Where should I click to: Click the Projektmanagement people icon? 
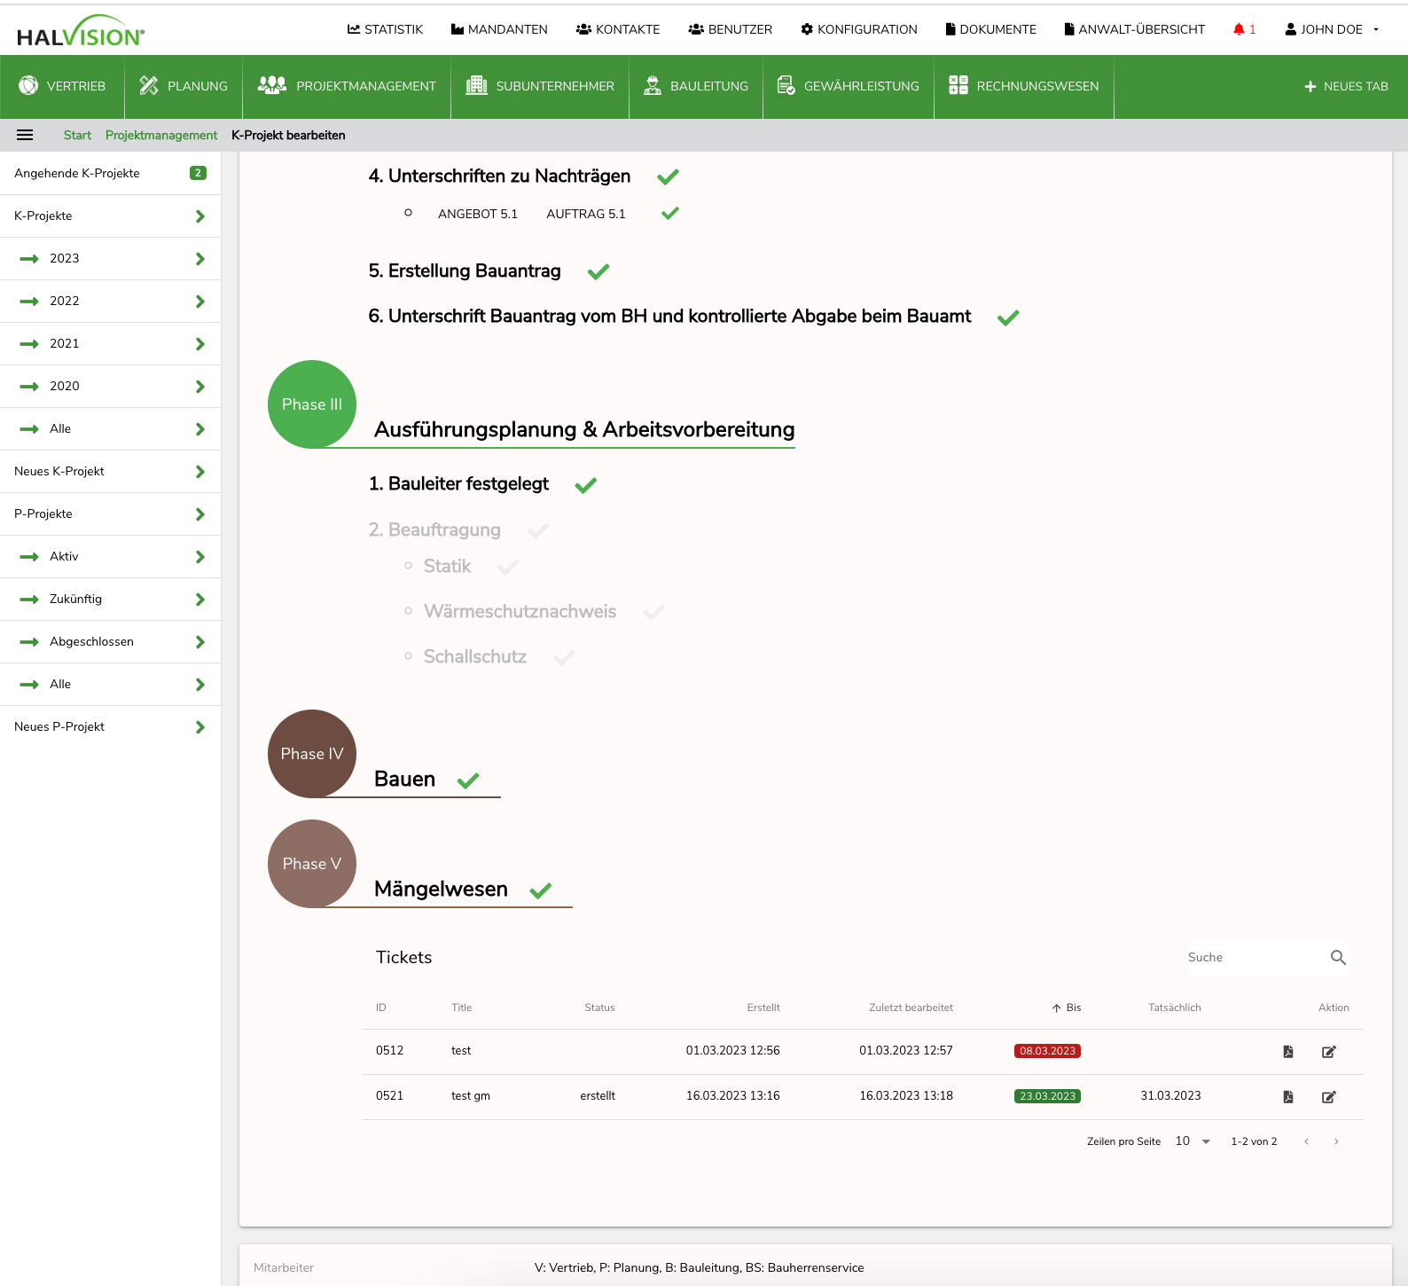click(x=272, y=85)
